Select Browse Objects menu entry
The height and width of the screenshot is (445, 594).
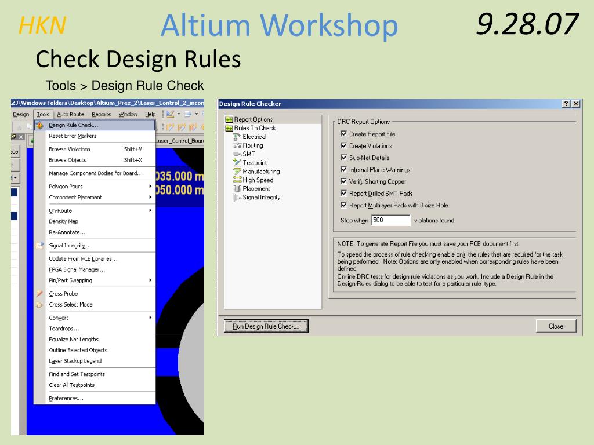pyautogui.click(x=95, y=160)
